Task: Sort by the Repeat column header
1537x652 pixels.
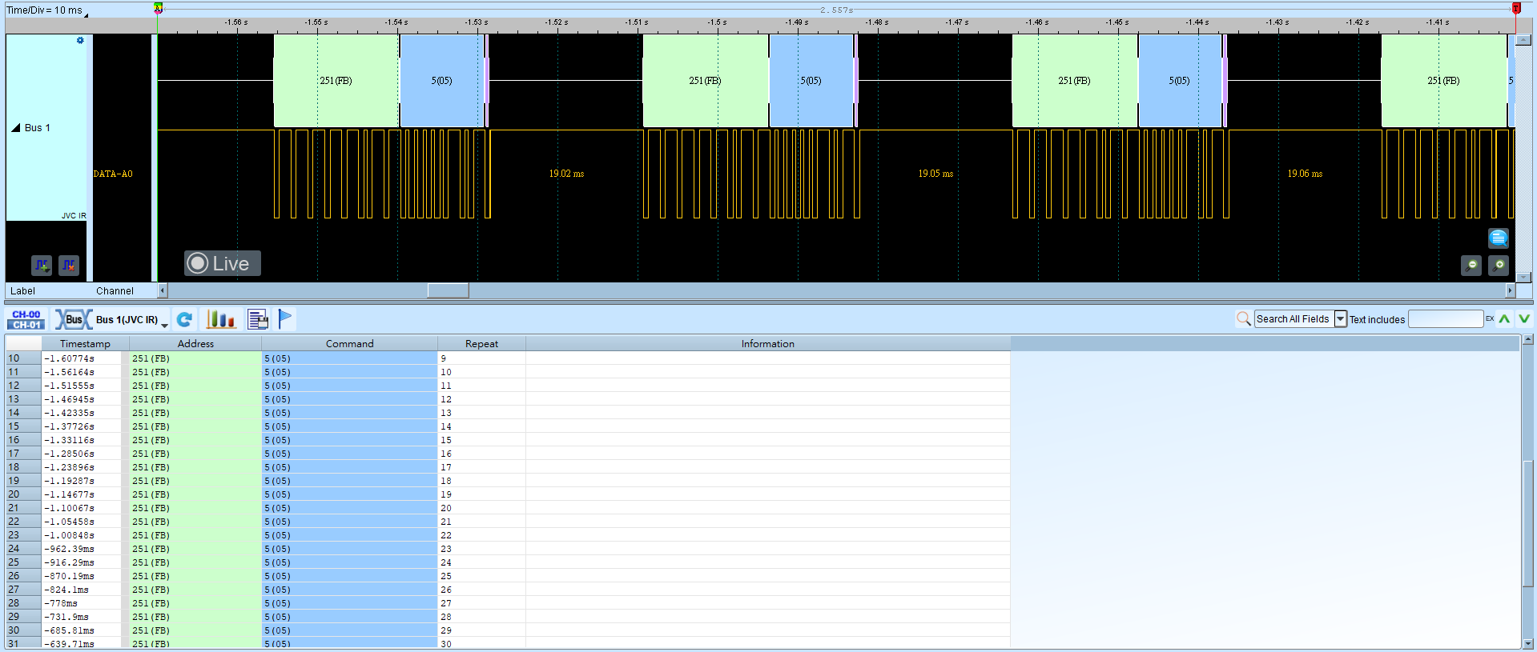Action: (x=481, y=343)
